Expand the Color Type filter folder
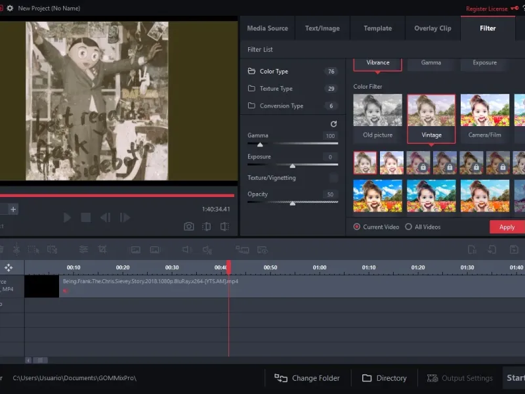Image resolution: width=525 pixels, height=394 pixels. coord(274,72)
